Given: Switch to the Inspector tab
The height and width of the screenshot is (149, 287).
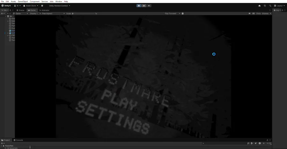Looking at the screenshot, I should [276, 10].
